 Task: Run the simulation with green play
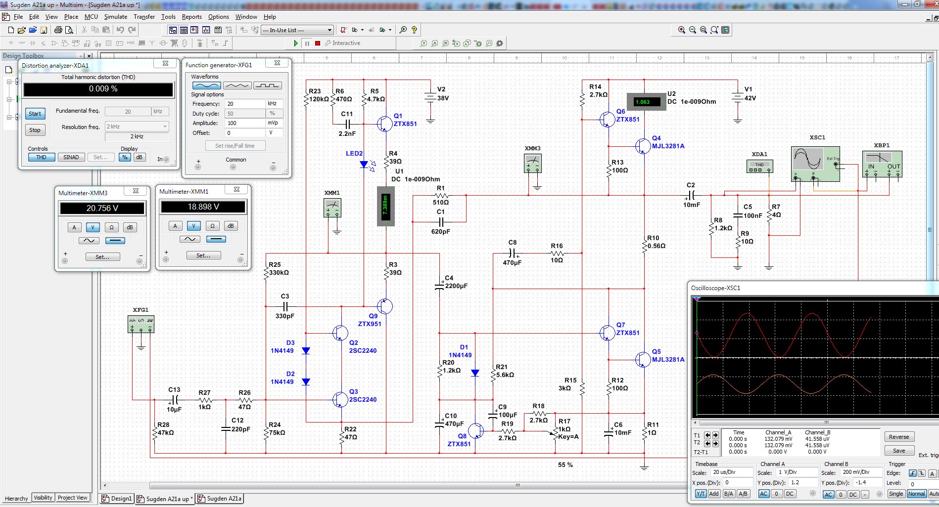click(296, 43)
